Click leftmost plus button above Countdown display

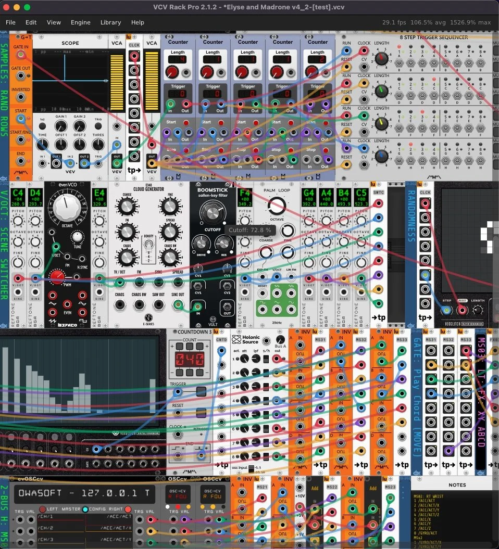pos(179,346)
